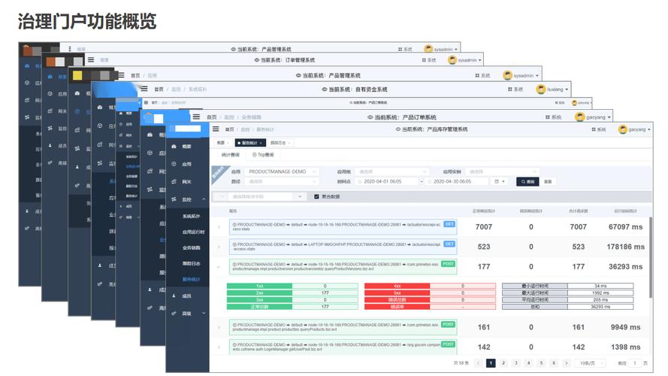668x376 pixels.
Task: Click gaoyang avatar in 产品库存管理系统 window
Action: [x=623, y=129]
